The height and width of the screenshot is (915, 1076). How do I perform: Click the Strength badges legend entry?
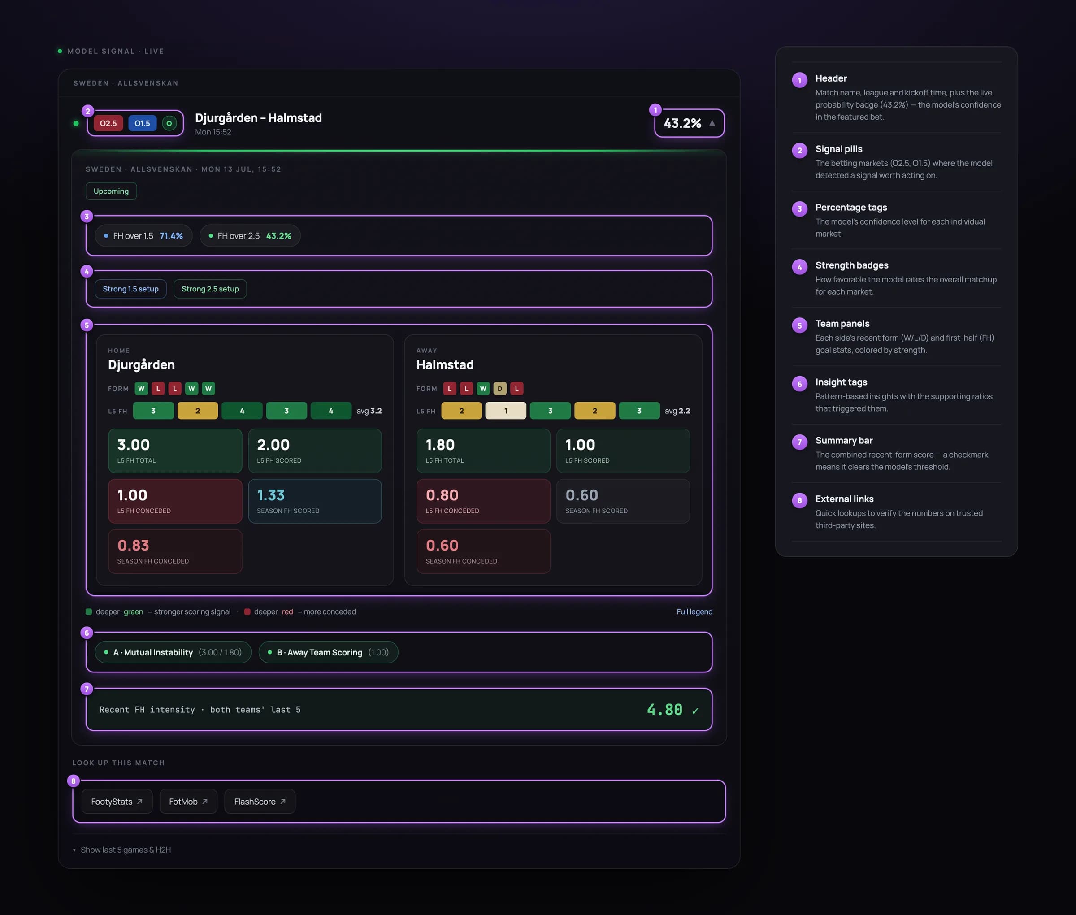click(897, 278)
